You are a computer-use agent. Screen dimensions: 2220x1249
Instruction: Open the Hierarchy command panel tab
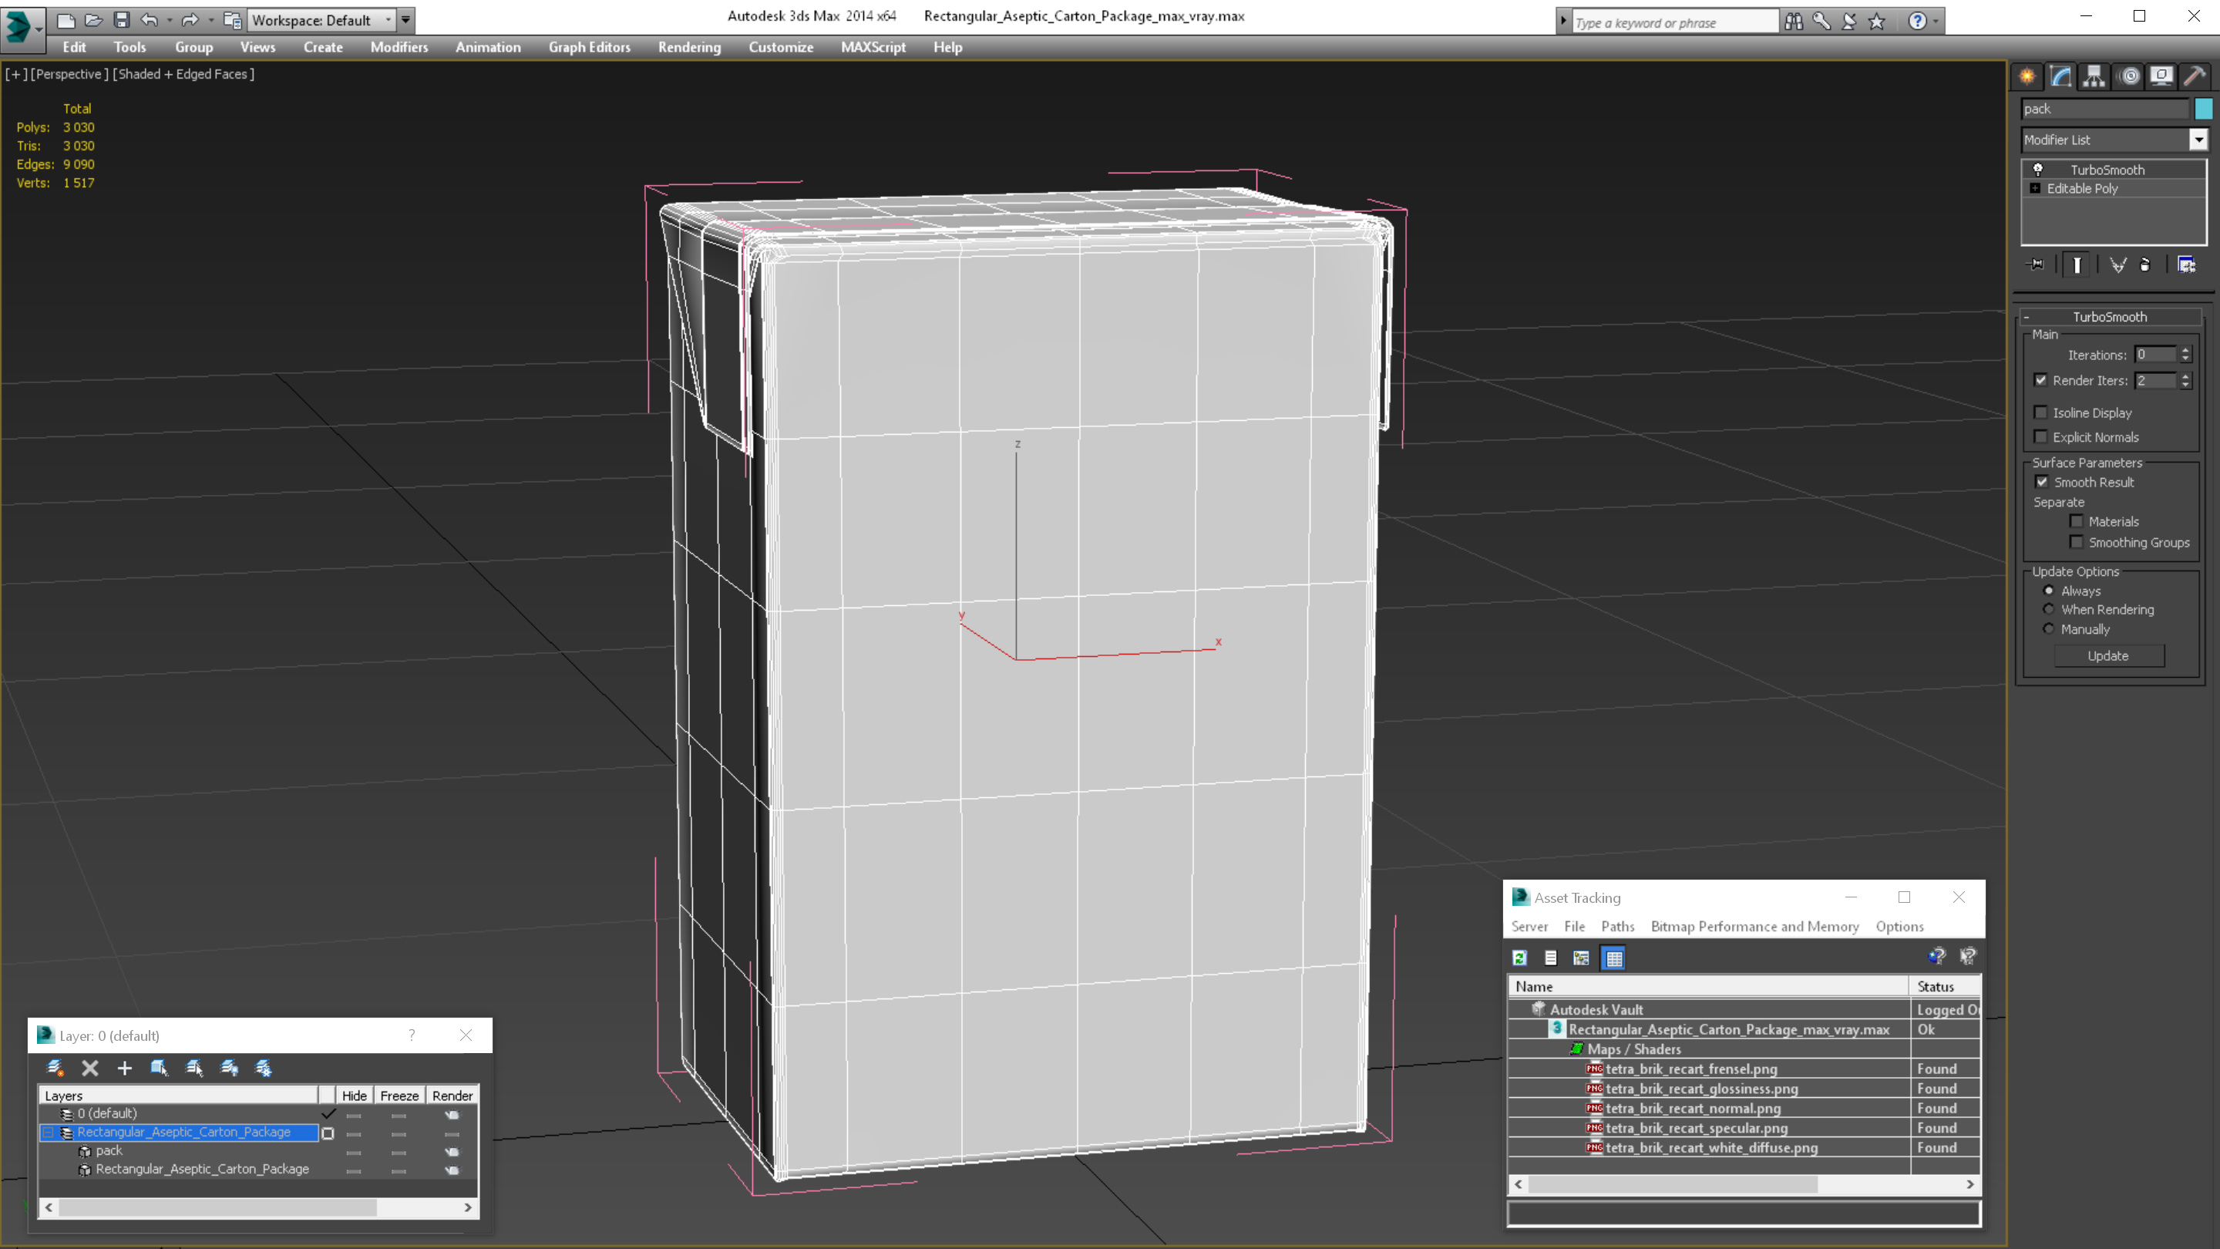(x=2094, y=77)
